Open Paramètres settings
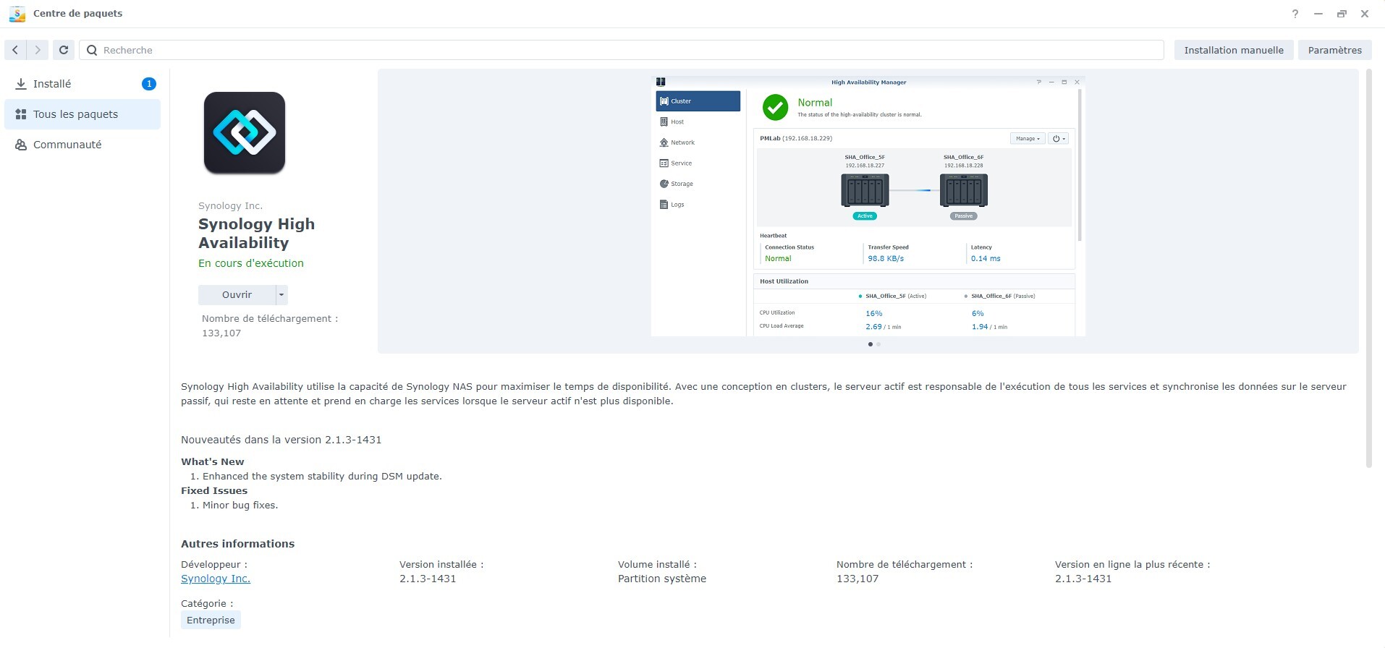Image resolution: width=1385 pixels, height=648 pixels. tap(1335, 50)
